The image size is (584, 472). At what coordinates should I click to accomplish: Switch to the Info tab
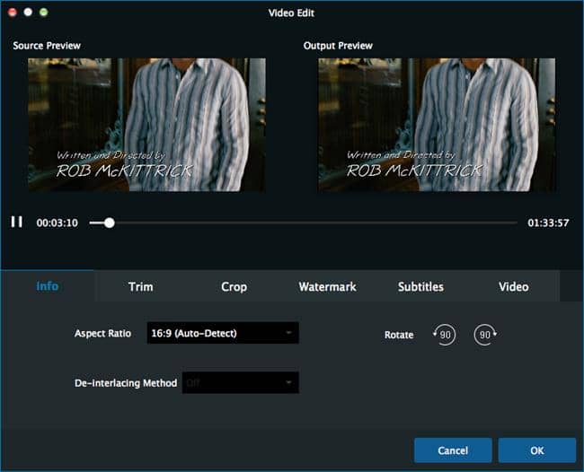pyautogui.click(x=48, y=286)
